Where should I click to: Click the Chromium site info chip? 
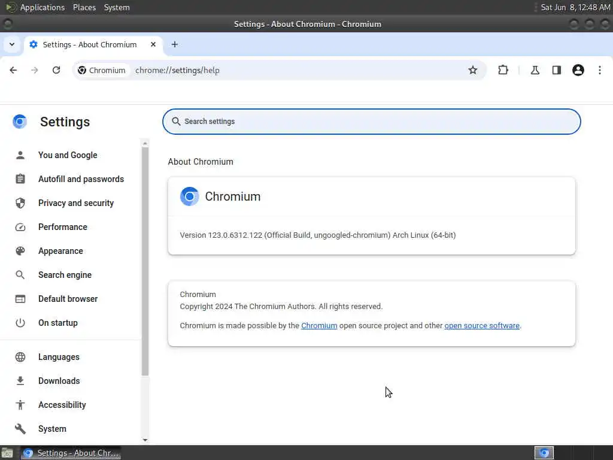(x=102, y=71)
